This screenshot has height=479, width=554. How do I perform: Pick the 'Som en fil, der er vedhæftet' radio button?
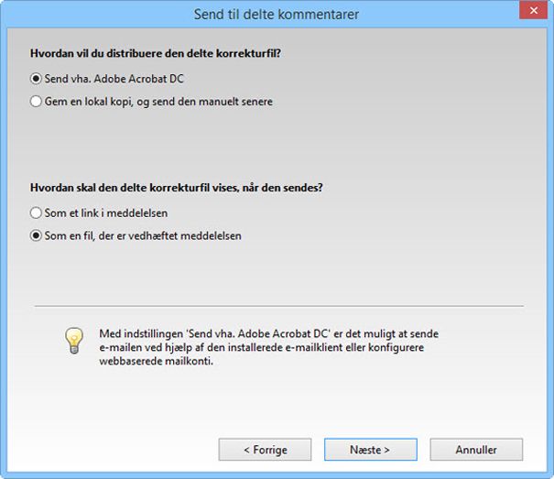click(x=37, y=235)
